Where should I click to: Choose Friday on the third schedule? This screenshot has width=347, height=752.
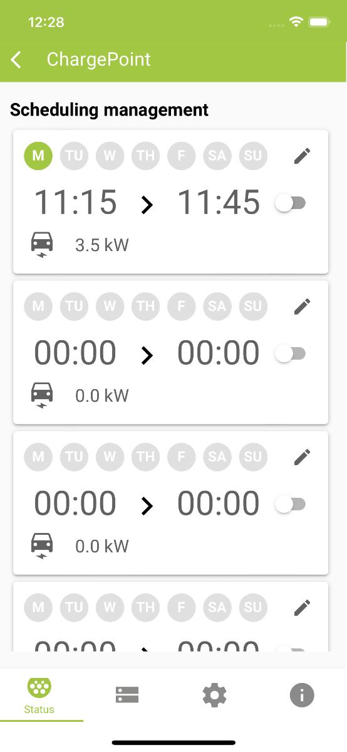182,456
